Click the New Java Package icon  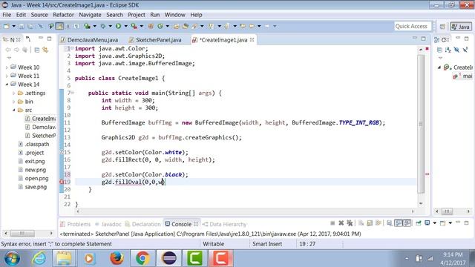151,27
